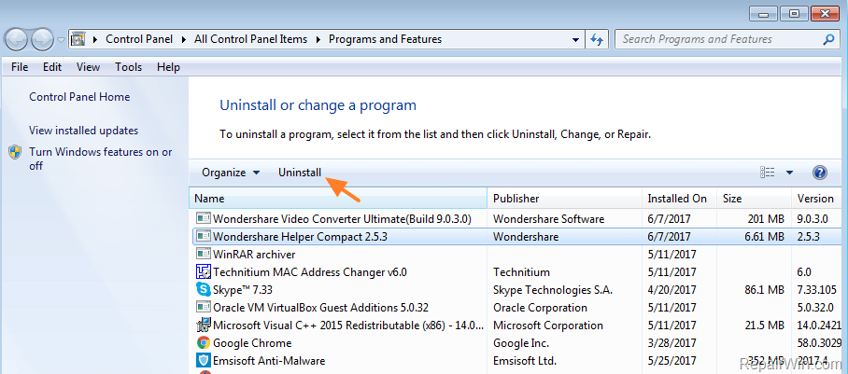Open the Edit menu
This screenshot has height=374, width=848.
(52, 67)
